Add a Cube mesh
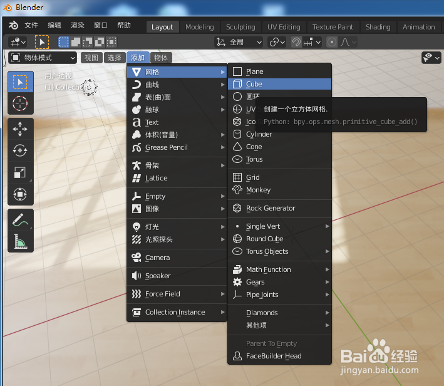Screen dimensions: 444x386 279,84
